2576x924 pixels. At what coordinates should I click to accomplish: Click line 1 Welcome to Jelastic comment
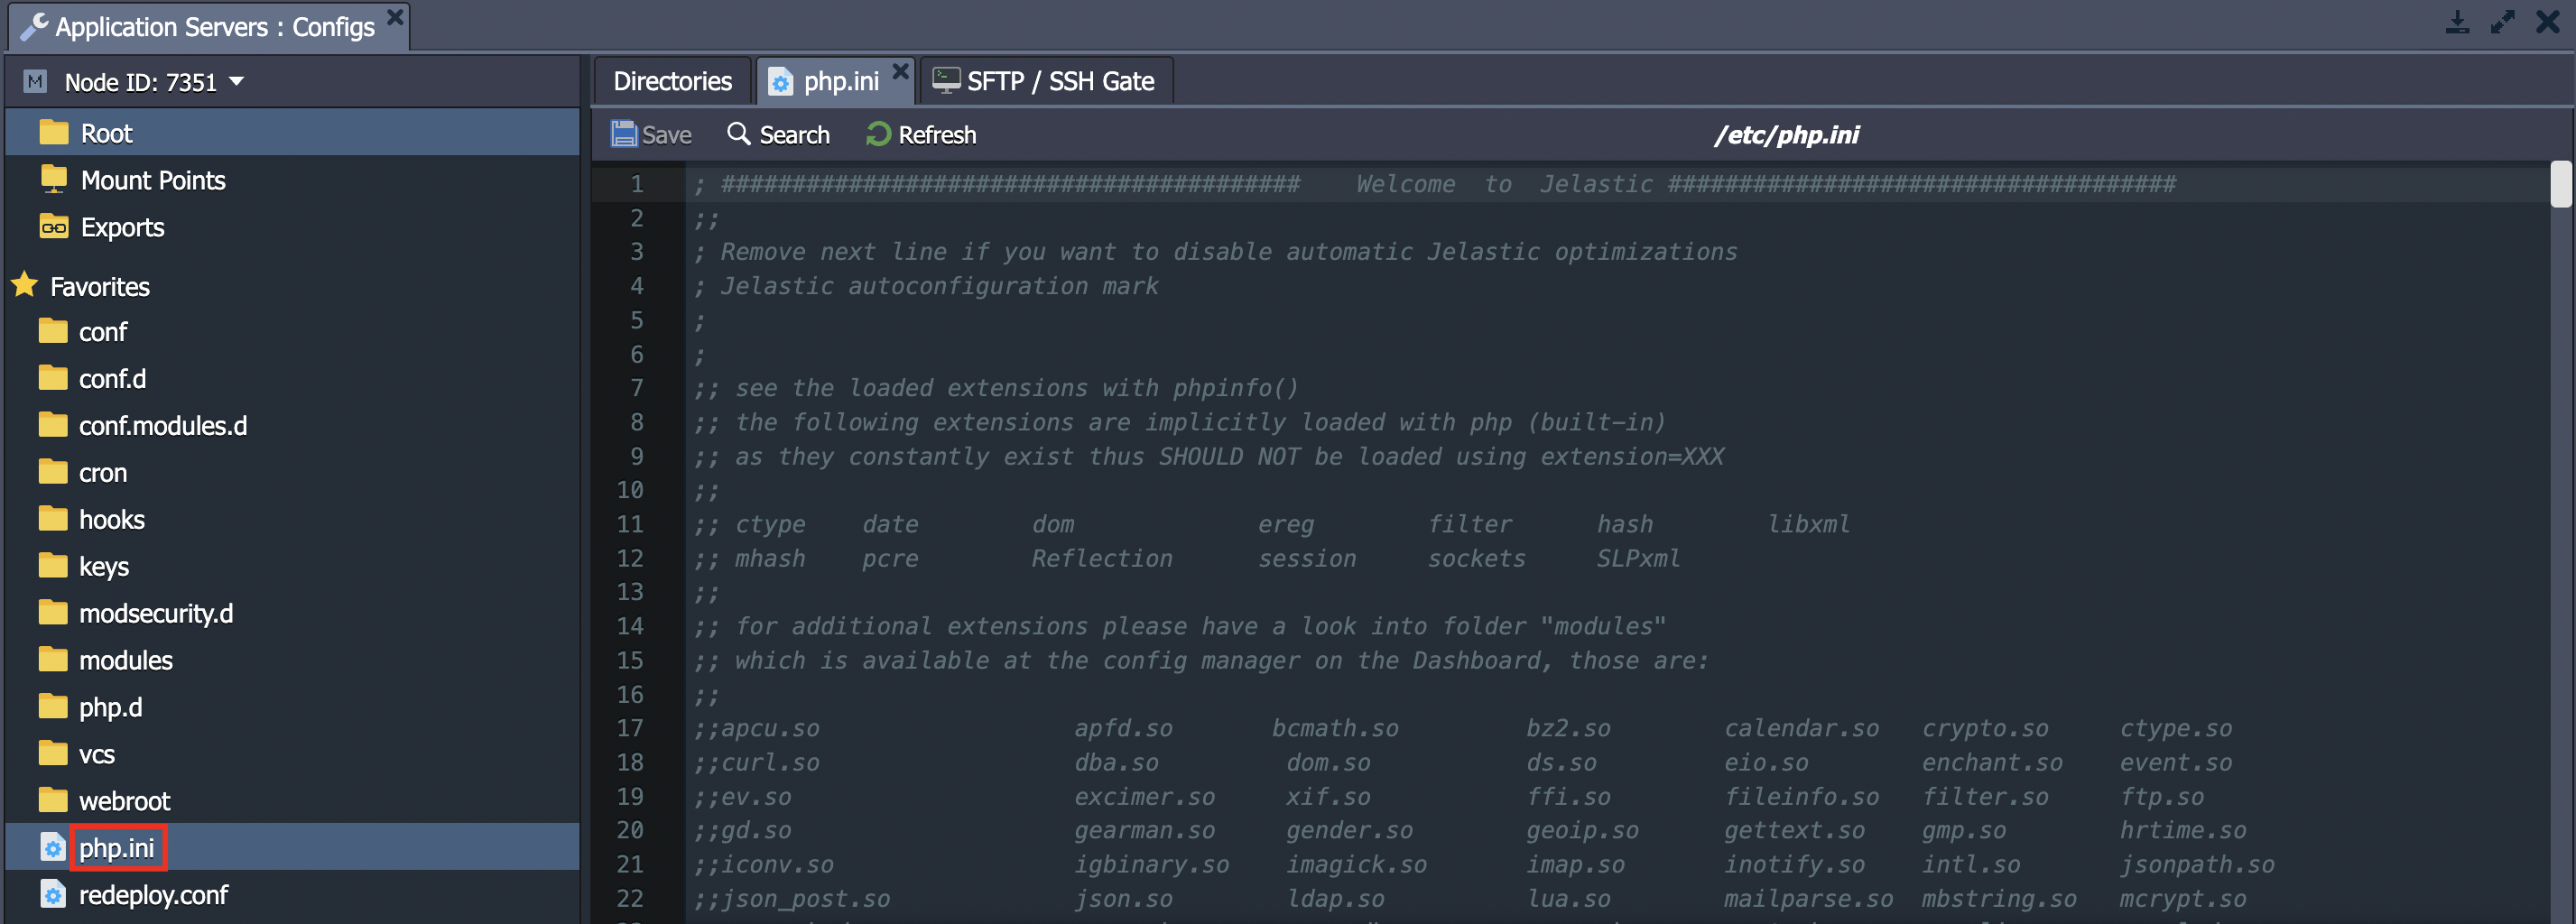click(1436, 184)
